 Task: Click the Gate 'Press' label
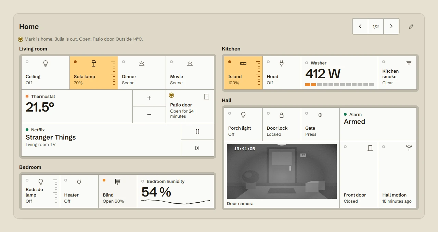pyautogui.click(x=311, y=134)
